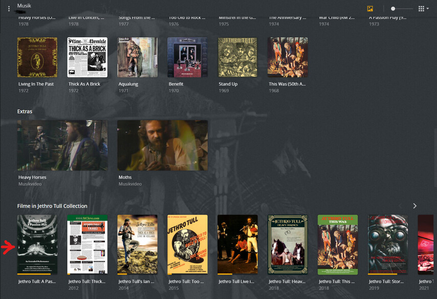
Task: Open Jethro Tull's Ian Anderson 2014 poster
Action: [x=138, y=244]
